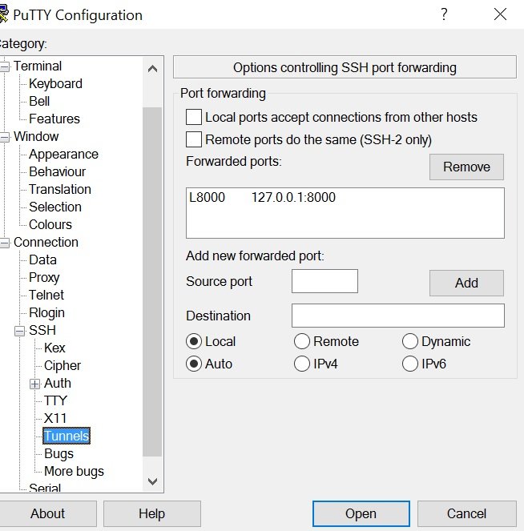Remove the selected forwarded port

point(466,167)
